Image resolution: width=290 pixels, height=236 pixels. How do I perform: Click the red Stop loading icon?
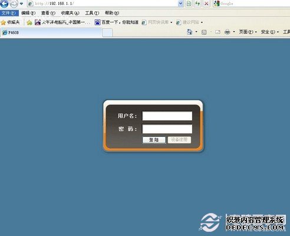[x=206, y=4]
